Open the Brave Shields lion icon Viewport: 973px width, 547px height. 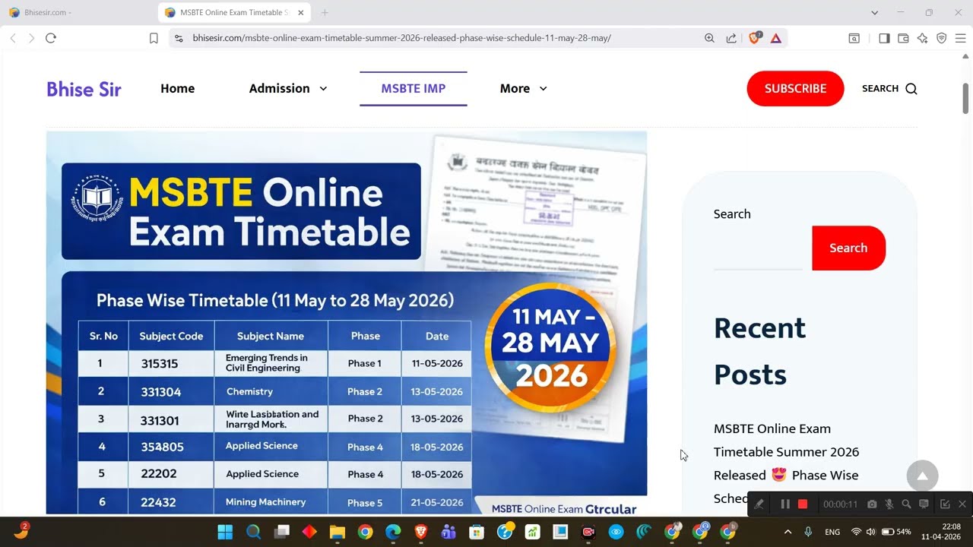click(x=755, y=38)
